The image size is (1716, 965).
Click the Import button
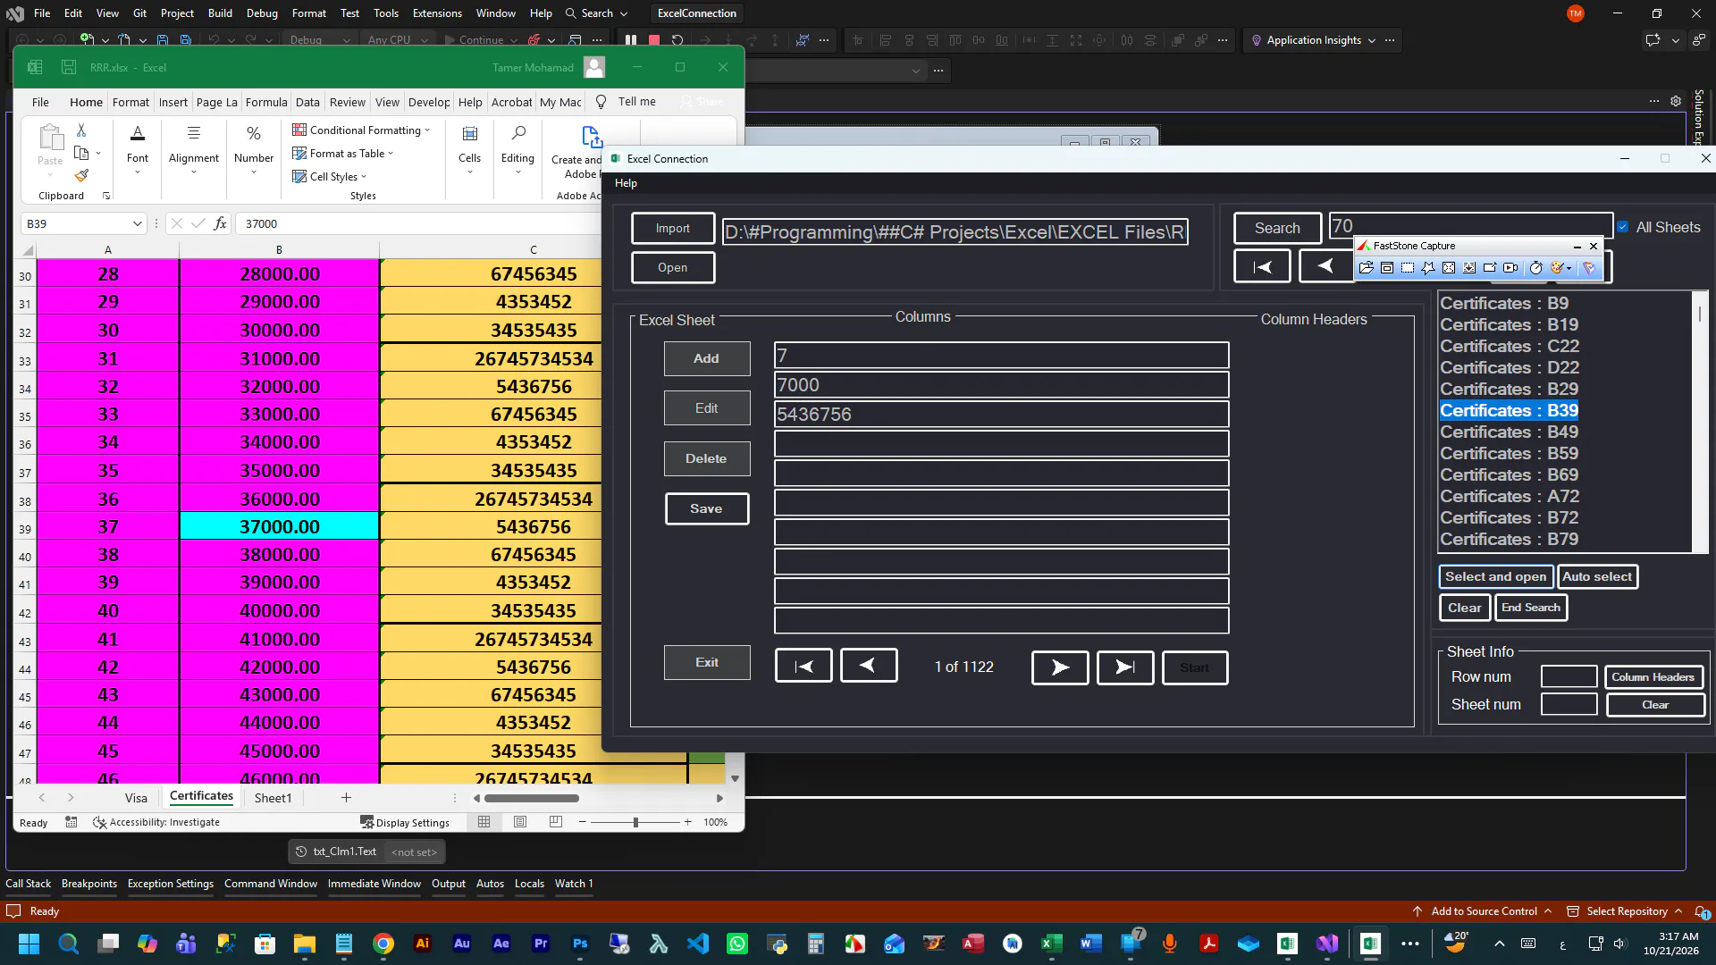click(x=673, y=229)
